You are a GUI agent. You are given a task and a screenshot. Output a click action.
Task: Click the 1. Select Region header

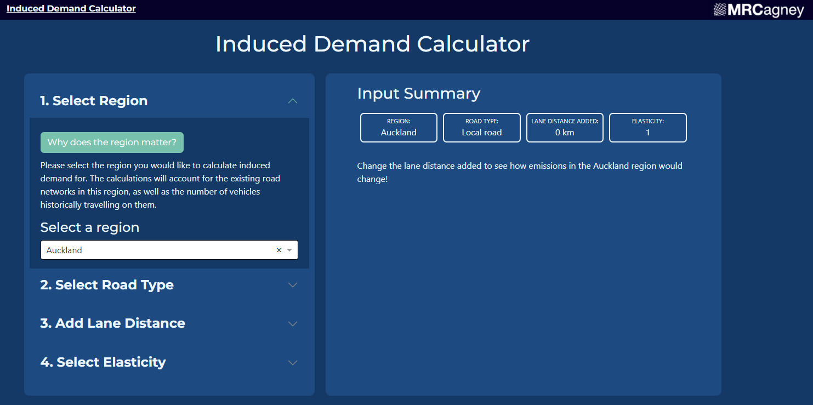(94, 101)
